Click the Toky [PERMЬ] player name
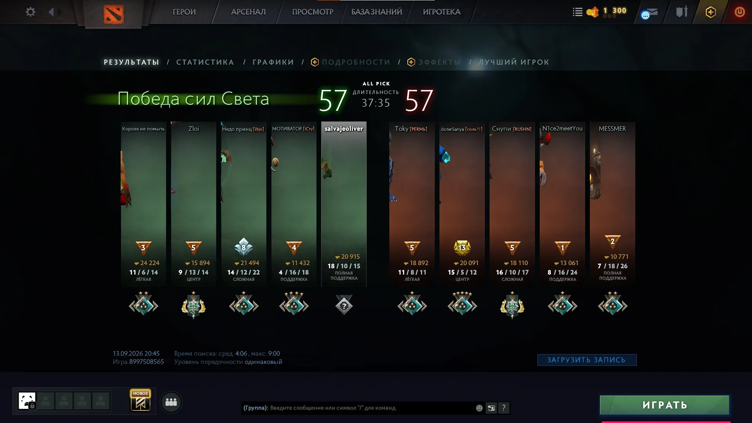The height and width of the screenshot is (423, 752). click(411, 128)
